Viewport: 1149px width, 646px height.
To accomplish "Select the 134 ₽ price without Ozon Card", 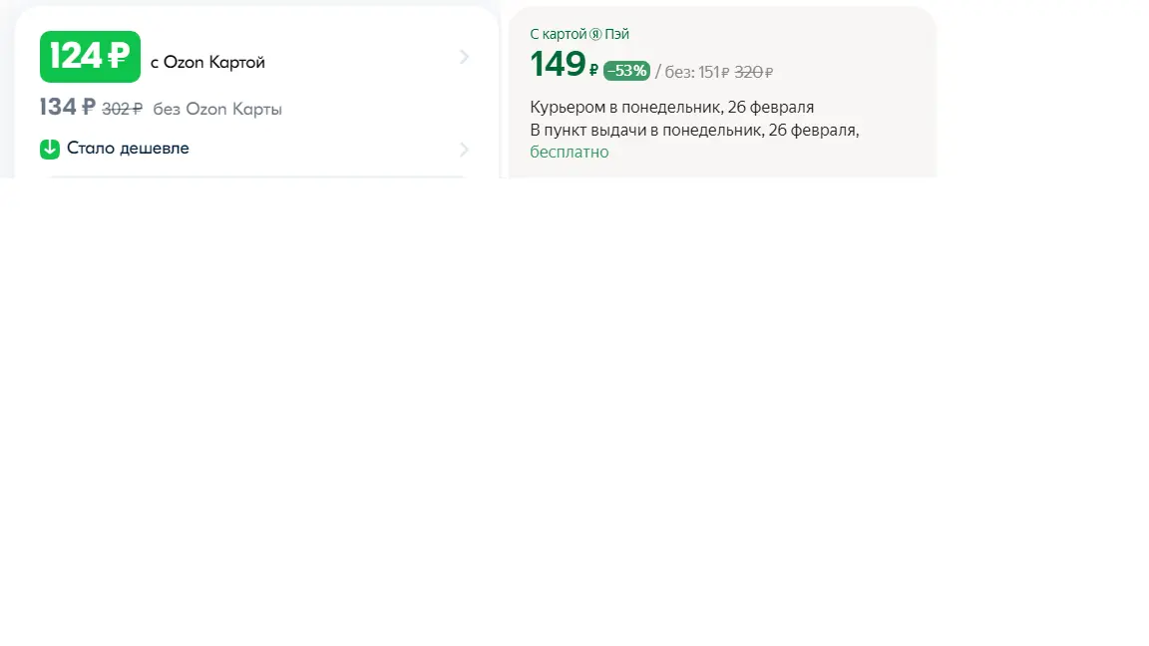I will pyautogui.click(x=68, y=107).
